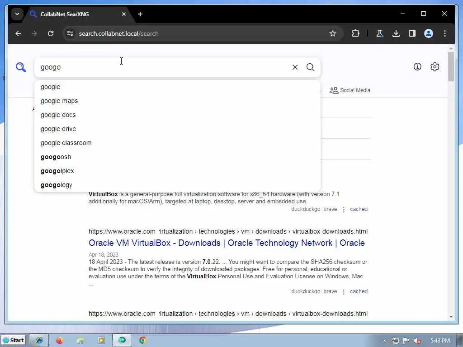Choose the 'googoosh' suggestion

coord(177,157)
